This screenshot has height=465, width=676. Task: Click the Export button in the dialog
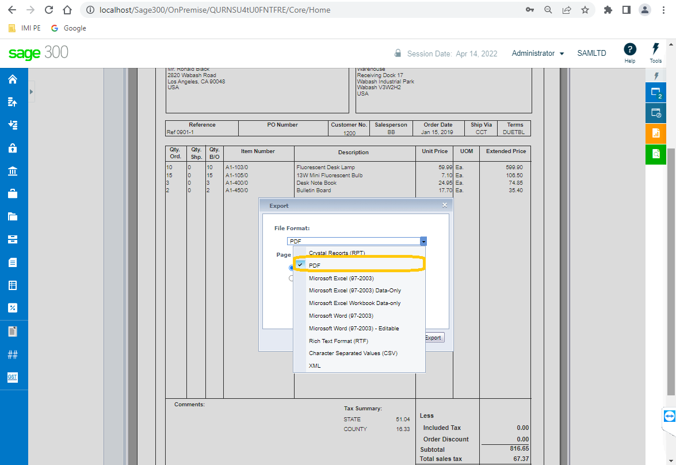click(x=433, y=337)
